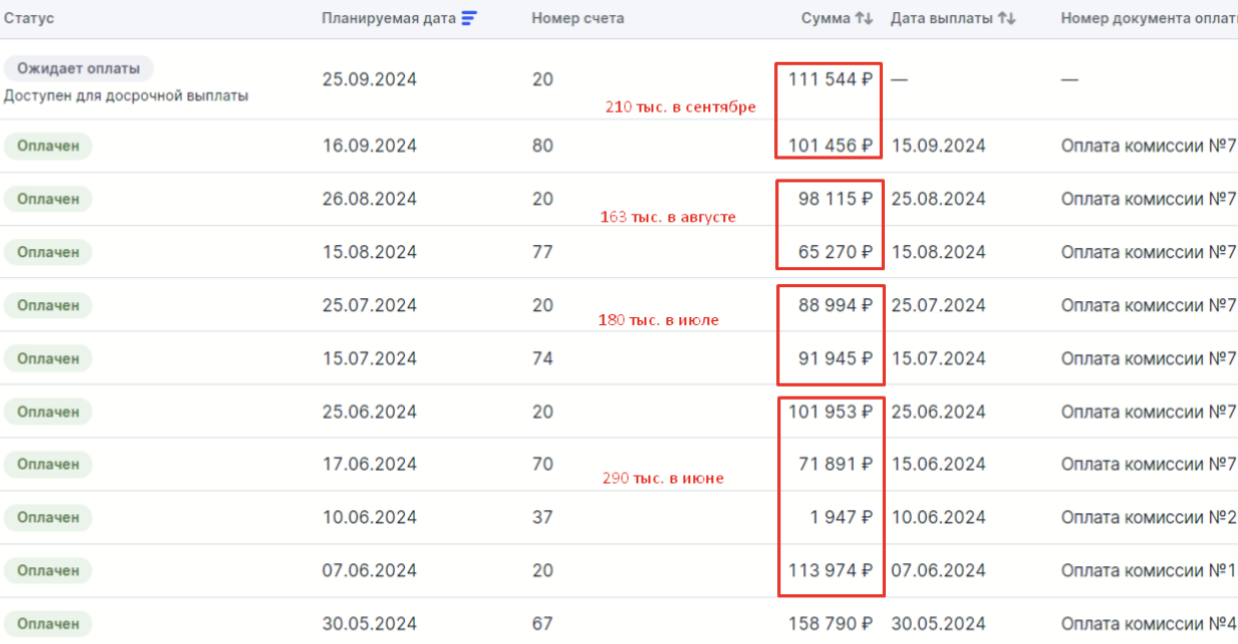Click planned date 25.07.2024 in Планируемая дата column
This screenshot has height=644, width=1238.
(x=369, y=305)
